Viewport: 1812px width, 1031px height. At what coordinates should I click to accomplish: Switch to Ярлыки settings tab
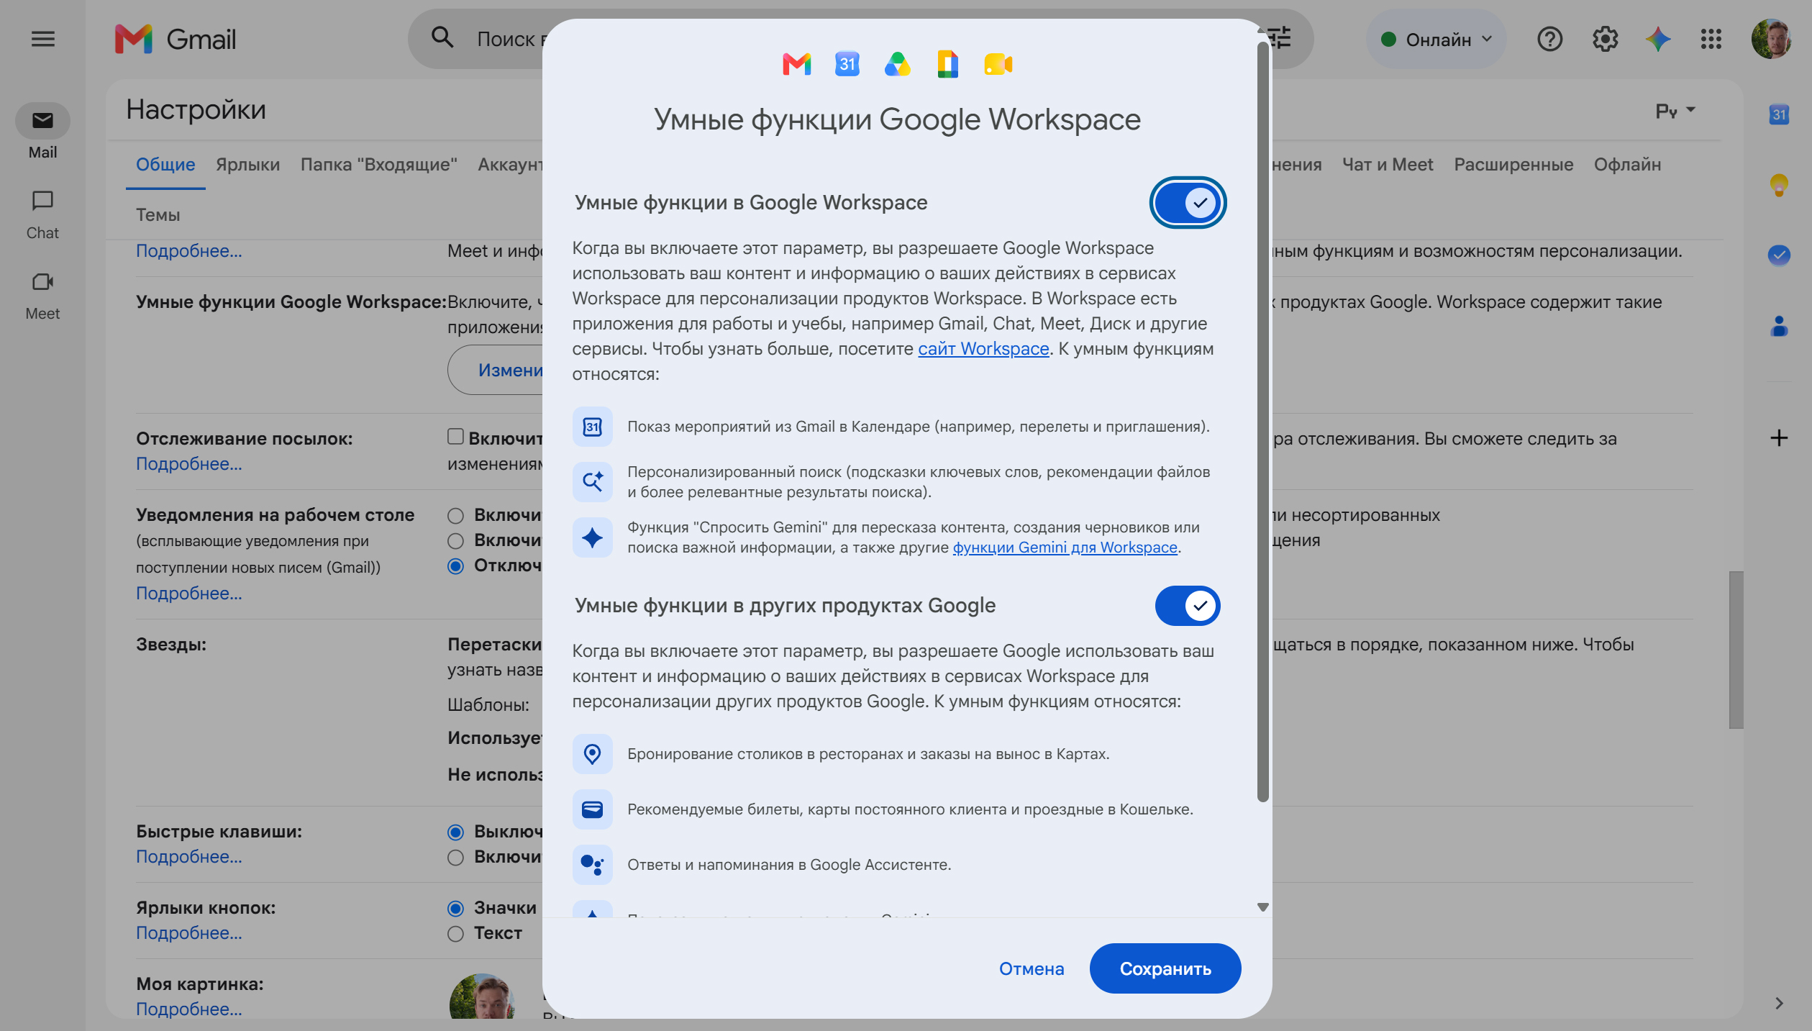click(x=247, y=165)
